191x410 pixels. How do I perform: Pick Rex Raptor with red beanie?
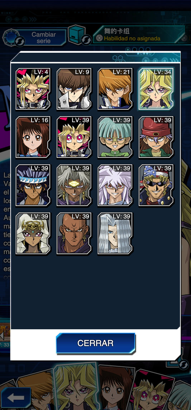pos(156,137)
